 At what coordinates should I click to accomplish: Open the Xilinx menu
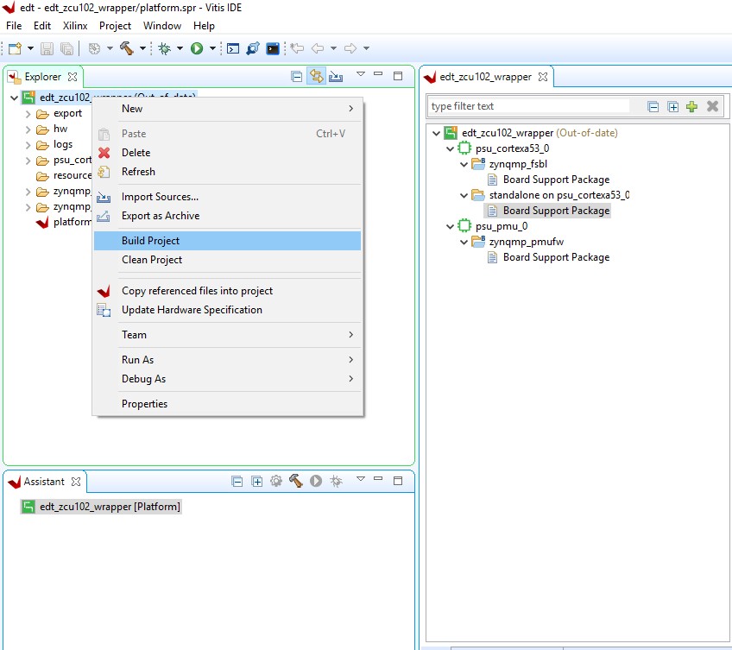[75, 26]
